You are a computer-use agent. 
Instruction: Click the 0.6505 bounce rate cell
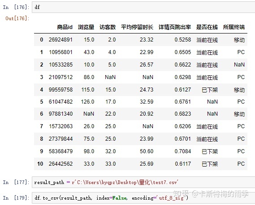(x=183, y=52)
